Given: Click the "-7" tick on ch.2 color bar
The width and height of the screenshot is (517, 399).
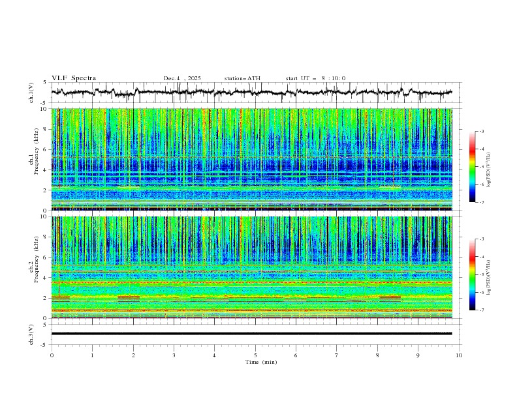Looking at the screenshot, I should (482, 310).
